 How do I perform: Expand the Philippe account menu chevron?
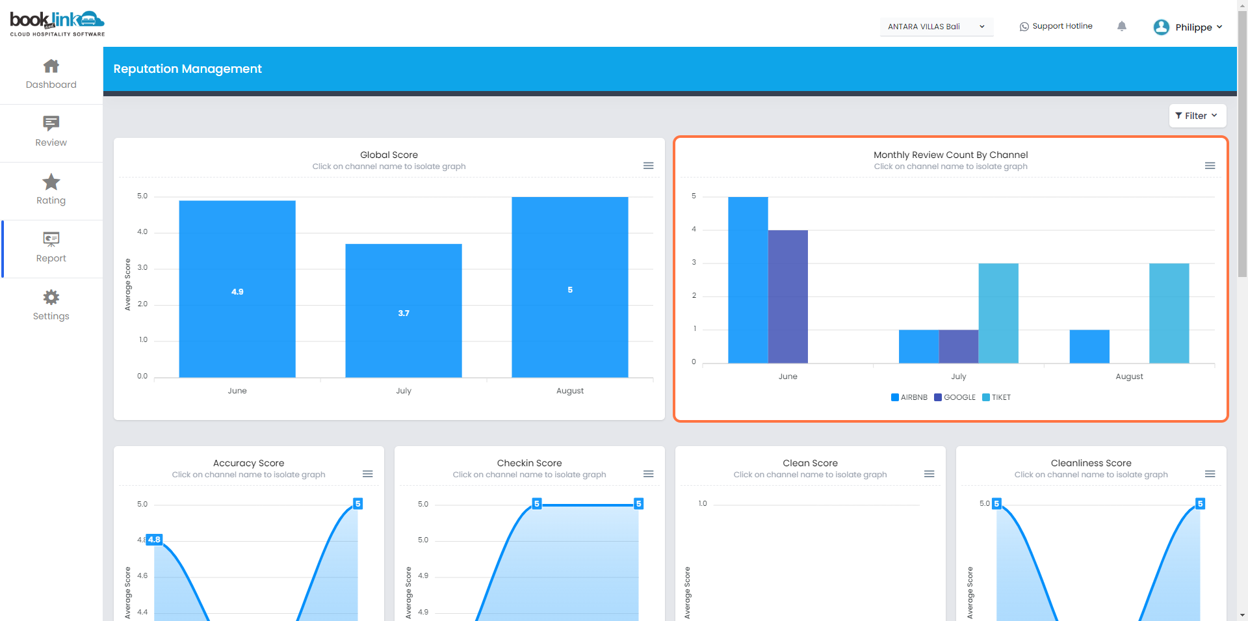pos(1219,27)
